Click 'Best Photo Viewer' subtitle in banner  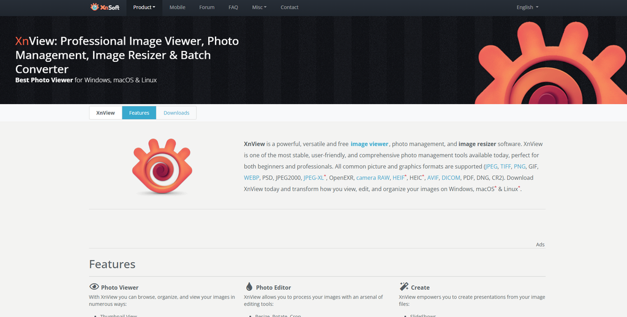(44, 80)
